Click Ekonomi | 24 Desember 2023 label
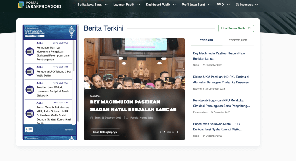This screenshot has width=296, height=161. (x=209, y=89)
